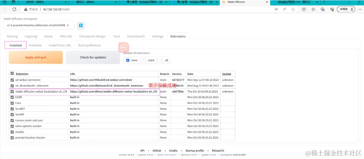Open the collections icon

[322, 9]
